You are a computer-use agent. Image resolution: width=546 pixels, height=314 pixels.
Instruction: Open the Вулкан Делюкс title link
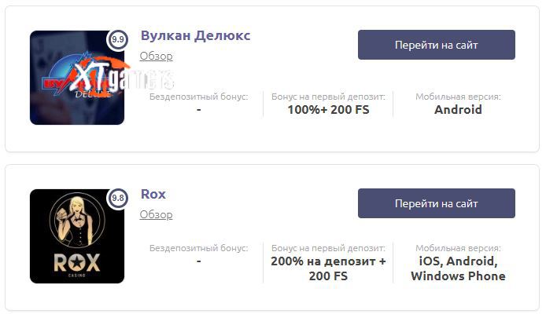(x=195, y=35)
